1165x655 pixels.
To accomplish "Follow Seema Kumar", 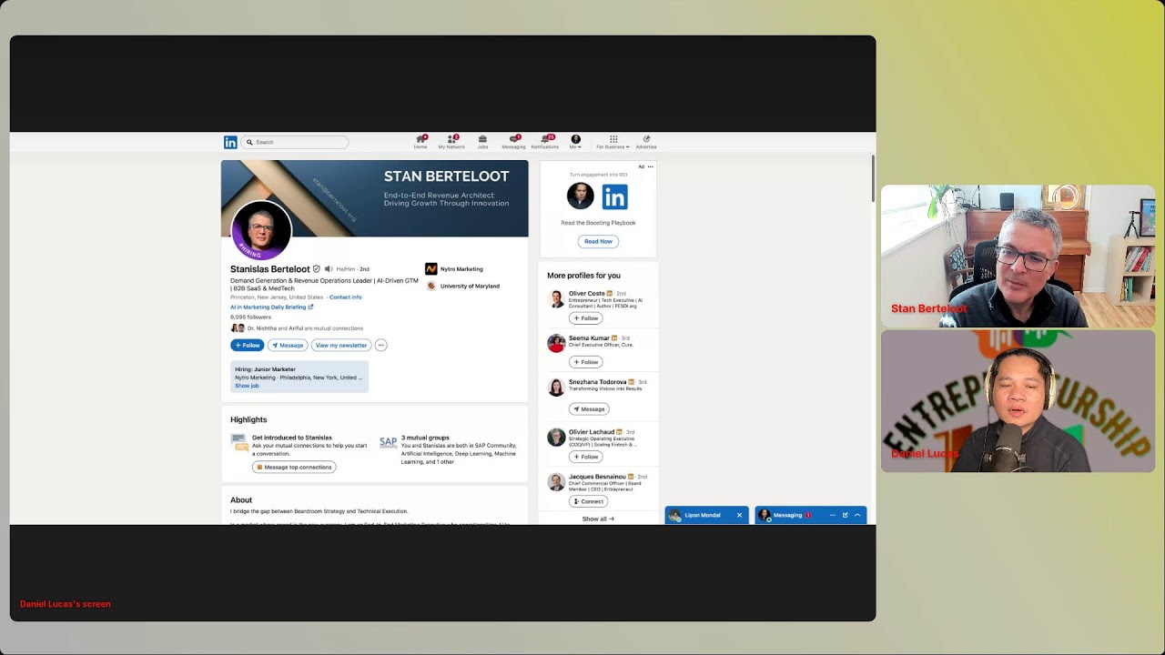I will 585,362.
